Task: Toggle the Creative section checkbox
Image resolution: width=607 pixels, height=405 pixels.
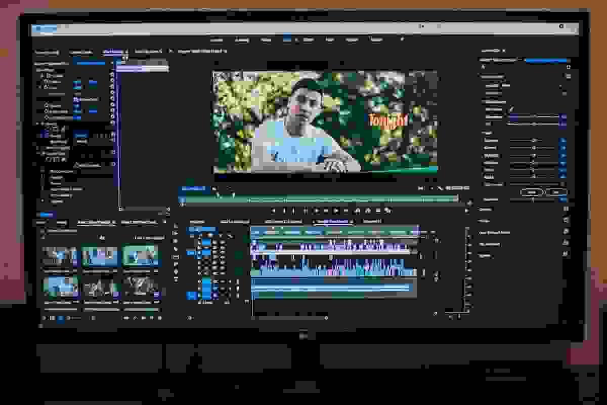Action: point(566,209)
